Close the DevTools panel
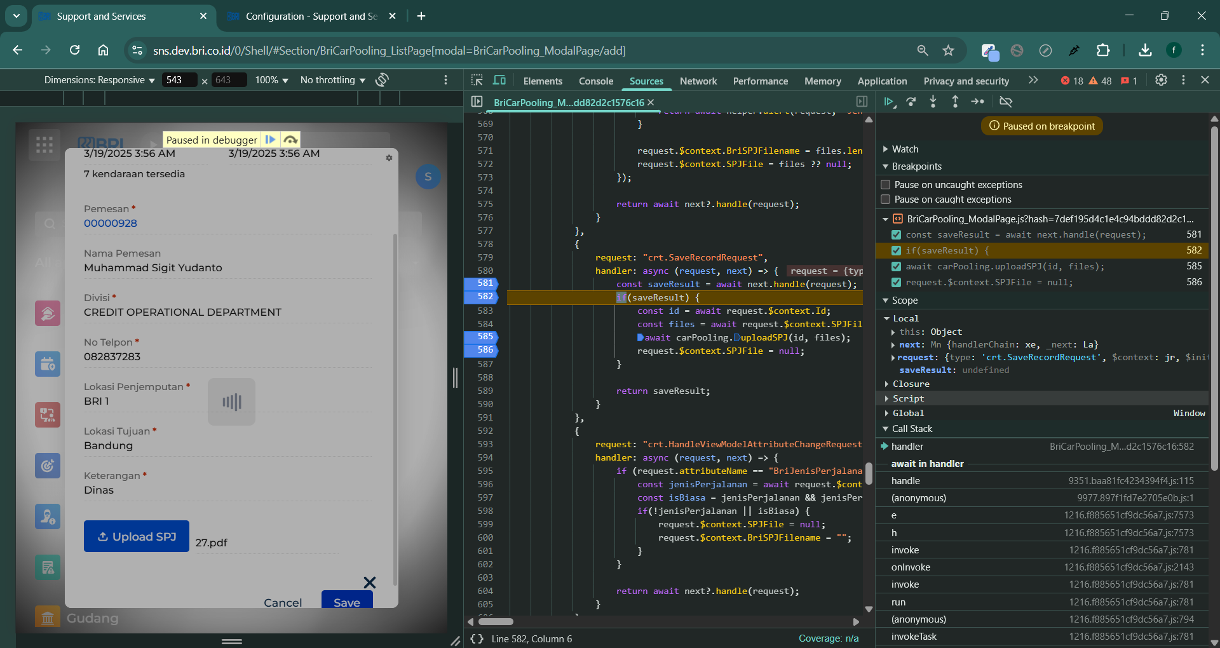The width and height of the screenshot is (1220, 648). [x=1205, y=80]
